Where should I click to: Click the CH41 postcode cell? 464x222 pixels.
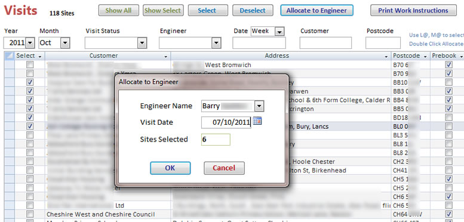click(410, 170)
